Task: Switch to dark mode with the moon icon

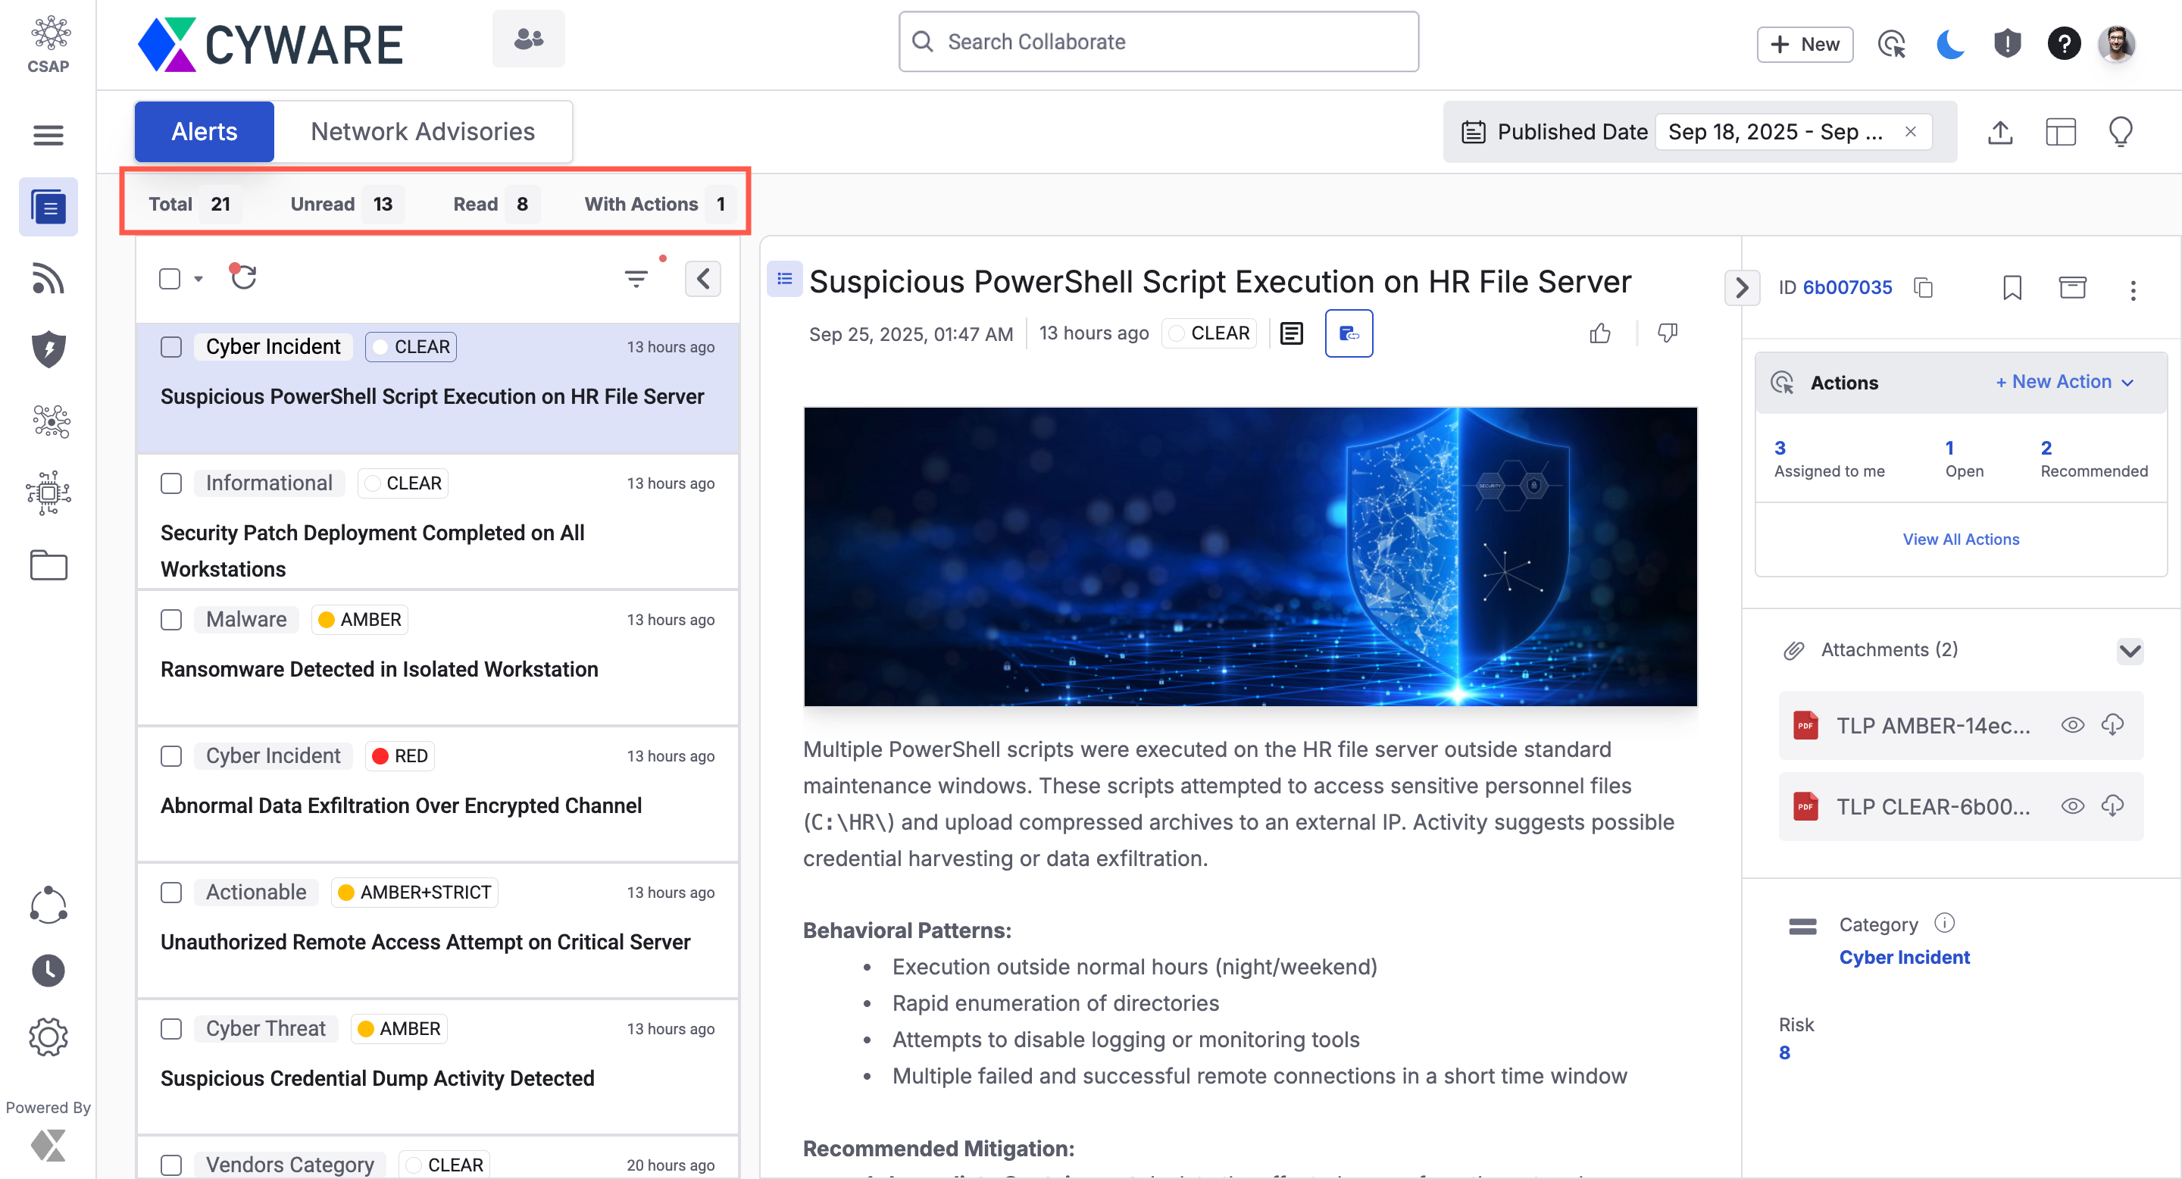Action: point(1950,43)
